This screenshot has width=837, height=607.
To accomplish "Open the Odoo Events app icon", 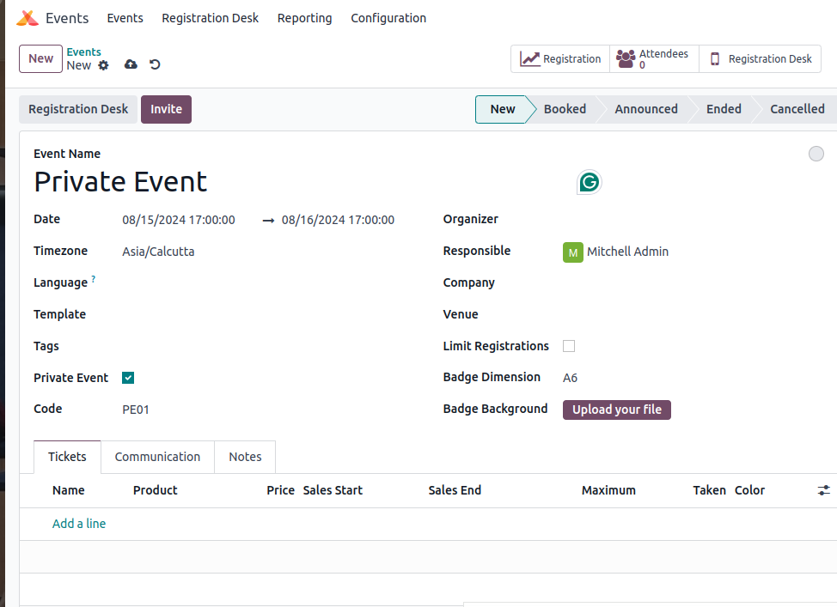I will 27,17.
